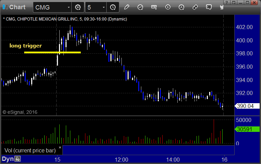Click the 398.00 price axis label
Viewport: 261px width, 164px height.
pos(244,53)
